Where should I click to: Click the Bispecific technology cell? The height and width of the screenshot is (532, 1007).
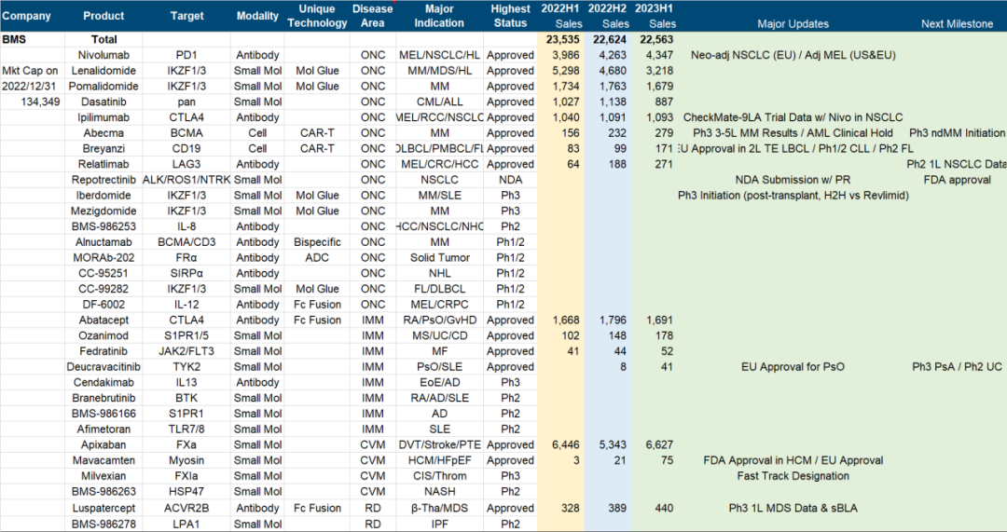pyautogui.click(x=317, y=242)
